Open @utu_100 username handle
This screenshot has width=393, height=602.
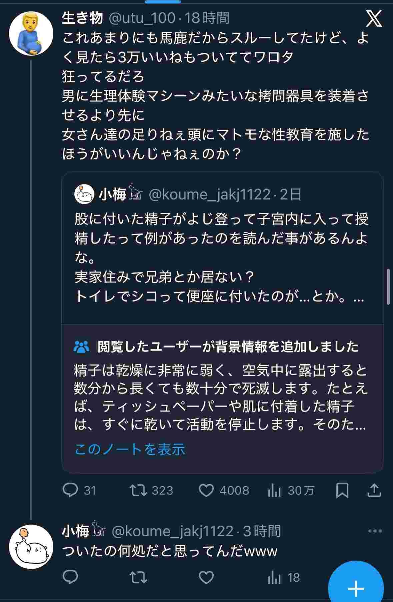(142, 18)
